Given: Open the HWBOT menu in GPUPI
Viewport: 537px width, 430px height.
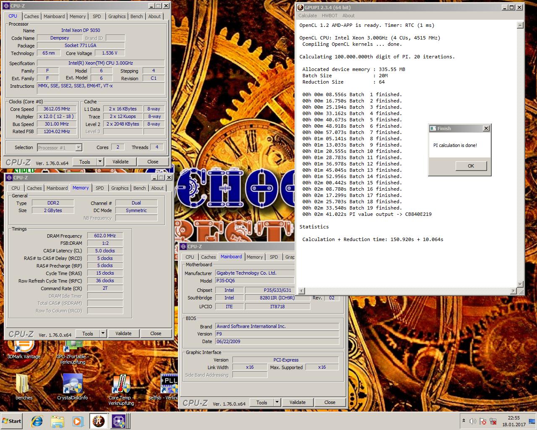Looking at the screenshot, I should [329, 16].
